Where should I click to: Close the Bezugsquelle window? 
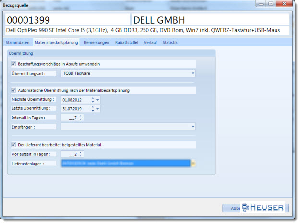[x=284, y=4]
